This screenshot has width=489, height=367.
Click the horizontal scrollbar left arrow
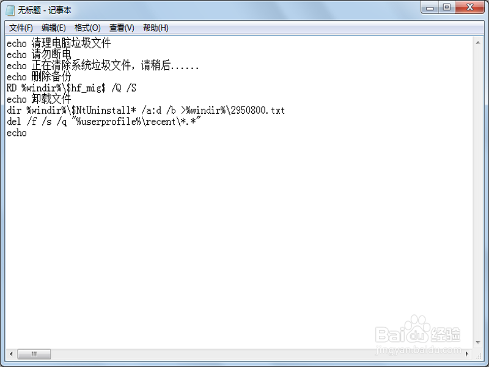[11, 354]
